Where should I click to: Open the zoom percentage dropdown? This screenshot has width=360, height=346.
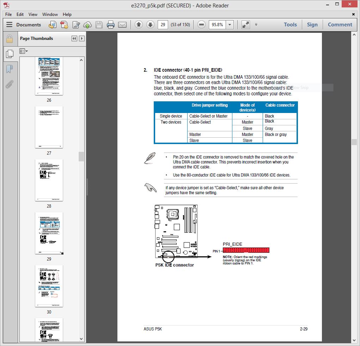click(x=230, y=25)
